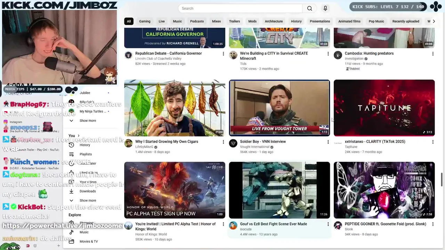Open Slonk channel avatar

coord(338,226)
